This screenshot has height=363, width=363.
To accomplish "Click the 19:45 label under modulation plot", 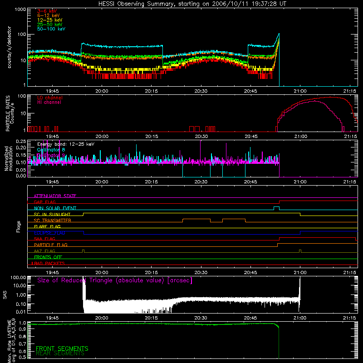I will [52, 182].
